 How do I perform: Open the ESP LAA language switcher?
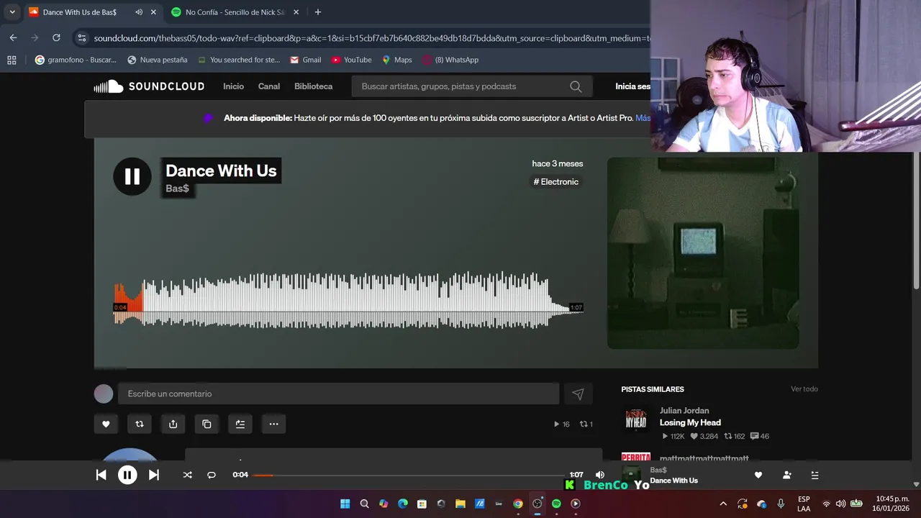point(804,504)
